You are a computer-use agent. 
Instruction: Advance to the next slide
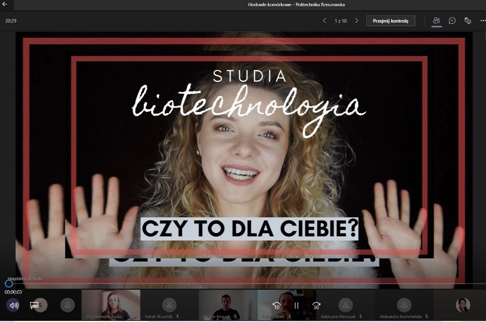(357, 21)
